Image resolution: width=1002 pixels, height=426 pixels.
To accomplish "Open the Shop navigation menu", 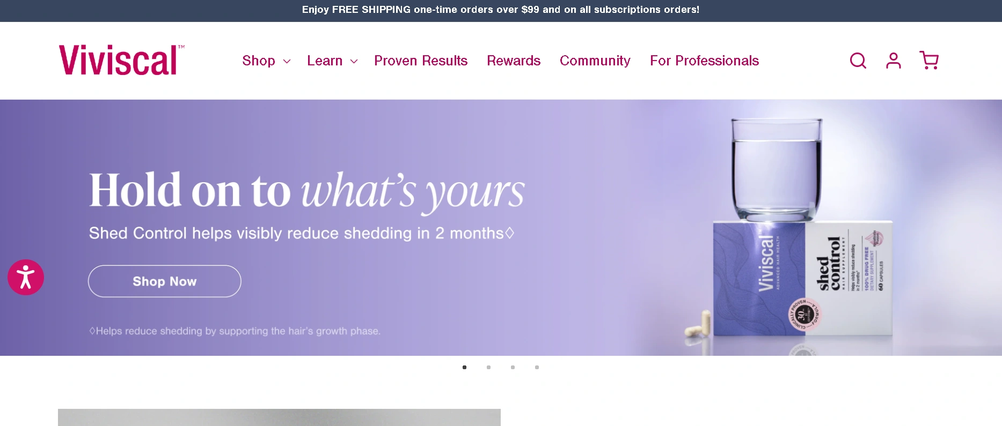I will (x=259, y=61).
